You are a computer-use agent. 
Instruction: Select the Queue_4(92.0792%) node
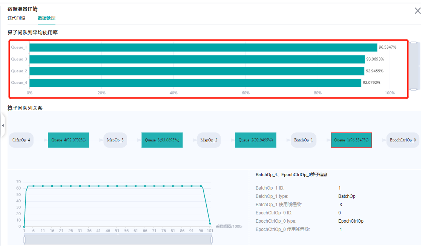click(68, 140)
